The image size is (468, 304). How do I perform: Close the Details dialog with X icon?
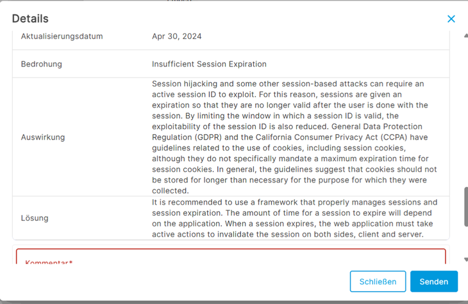coord(451,19)
